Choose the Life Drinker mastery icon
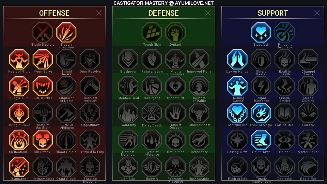Screen dimensions: 327x184 [x=43, y=86]
